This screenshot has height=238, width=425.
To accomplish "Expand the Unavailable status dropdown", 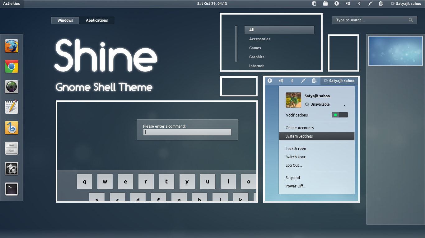I will click(344, 105).
